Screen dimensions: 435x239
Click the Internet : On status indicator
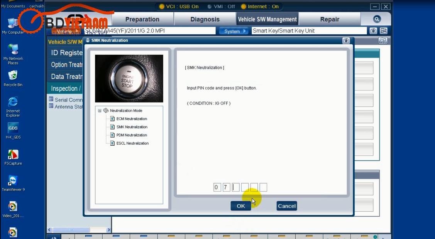260,7
